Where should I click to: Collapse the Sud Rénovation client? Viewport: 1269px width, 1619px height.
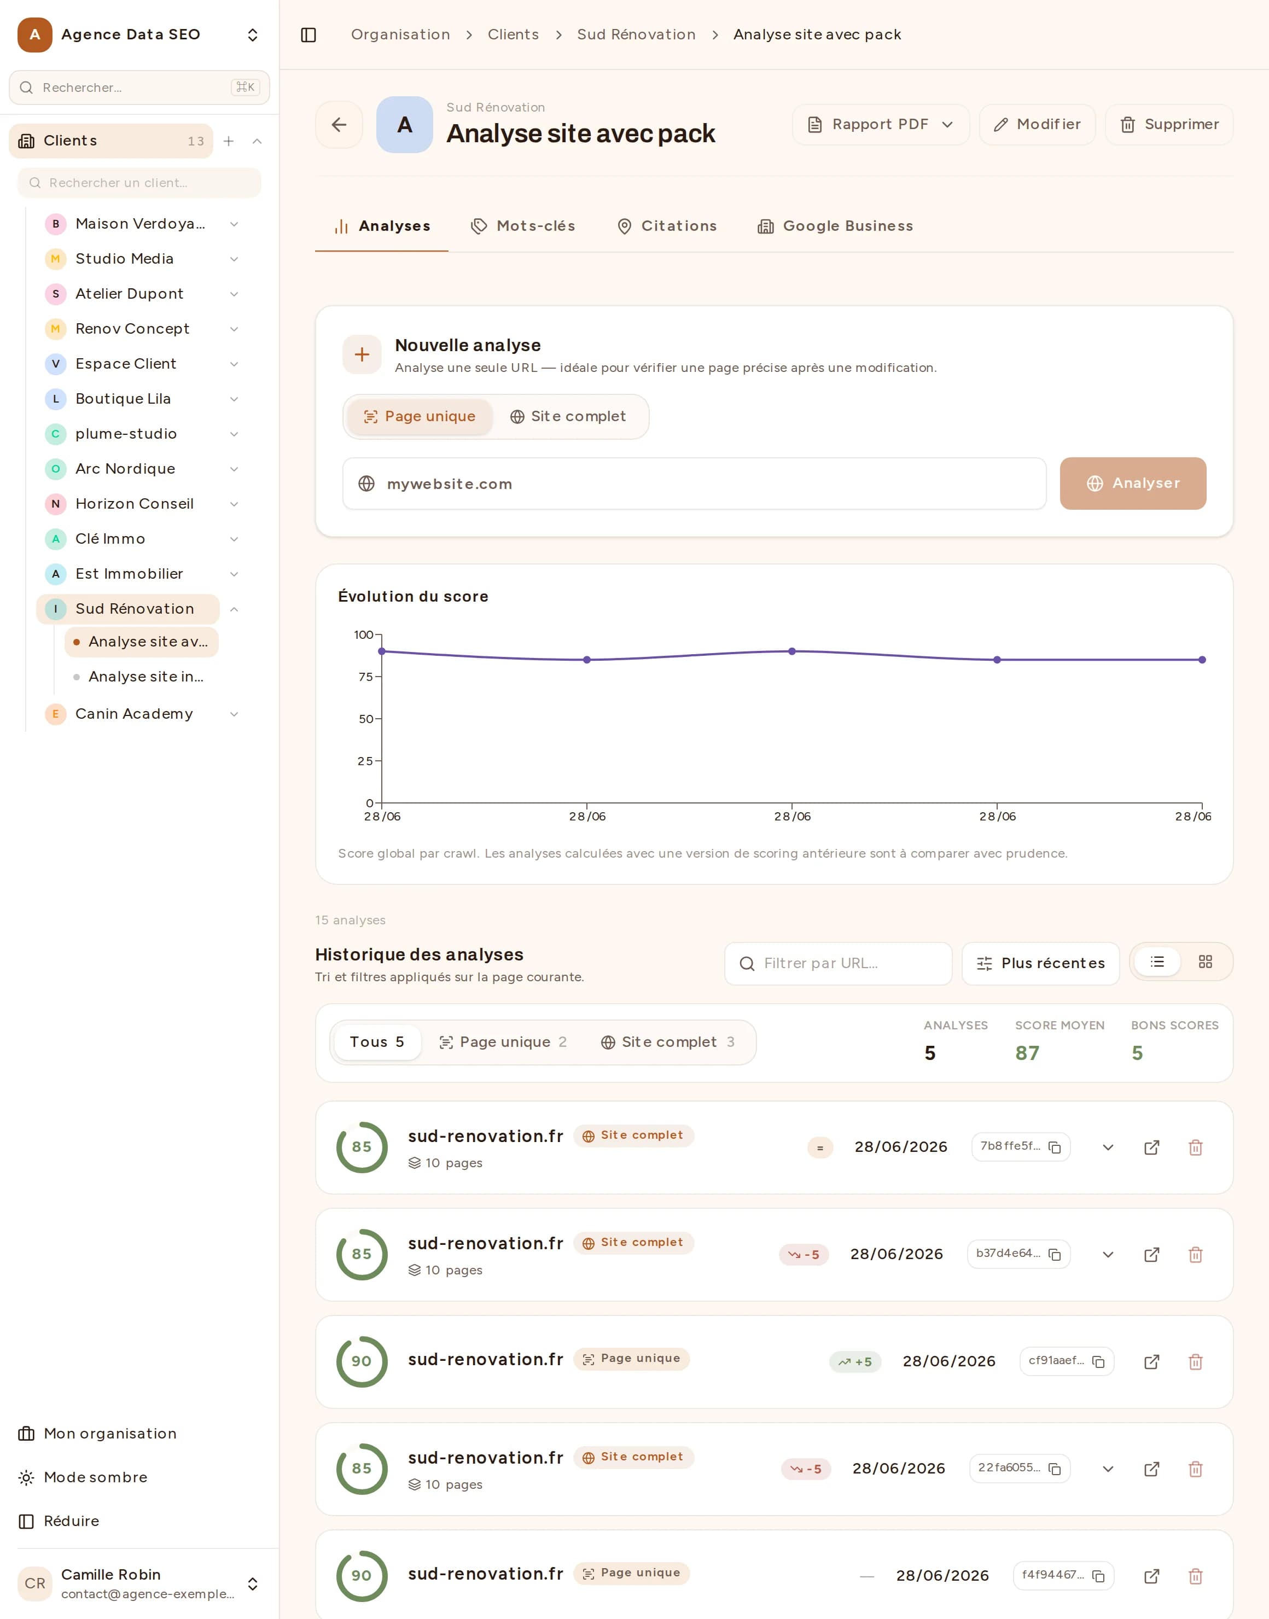point(234,609)
